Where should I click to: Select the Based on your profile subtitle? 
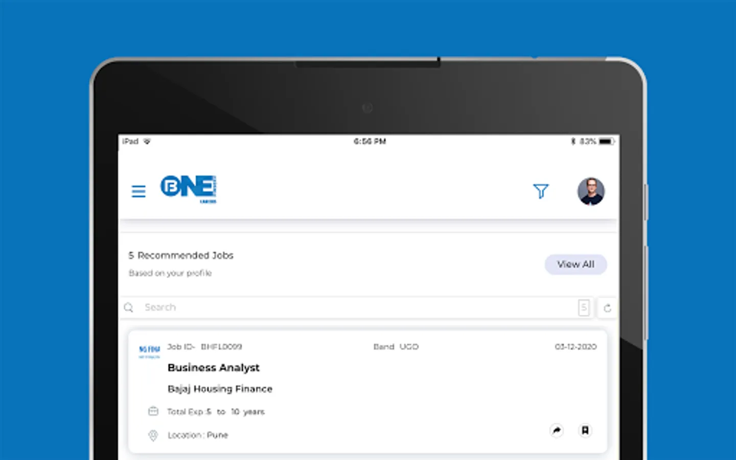click(x=170, y=273)
